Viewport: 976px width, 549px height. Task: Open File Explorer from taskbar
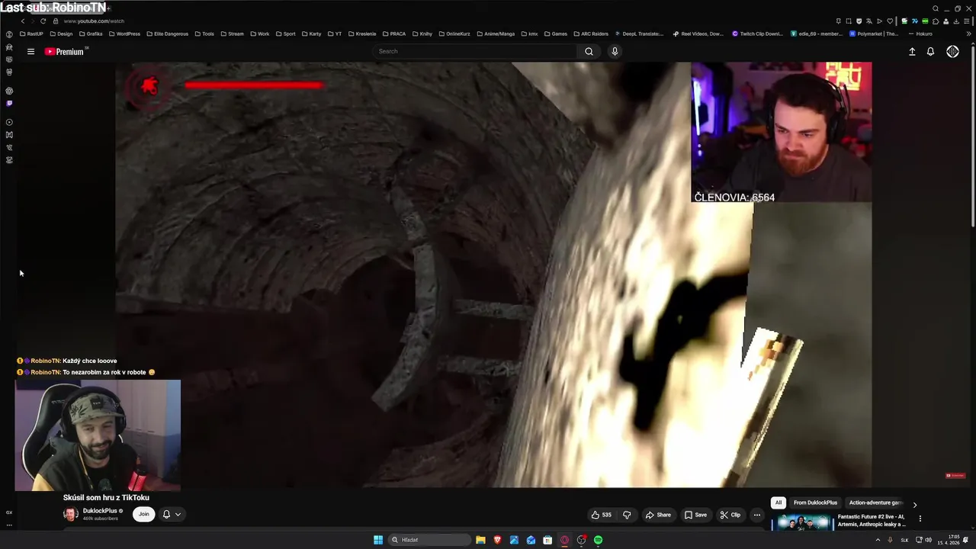(480, 540)
